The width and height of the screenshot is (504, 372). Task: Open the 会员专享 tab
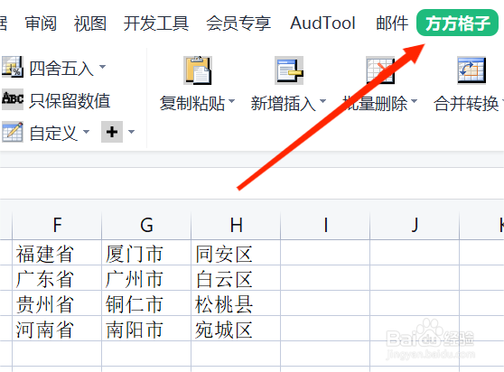238,23
